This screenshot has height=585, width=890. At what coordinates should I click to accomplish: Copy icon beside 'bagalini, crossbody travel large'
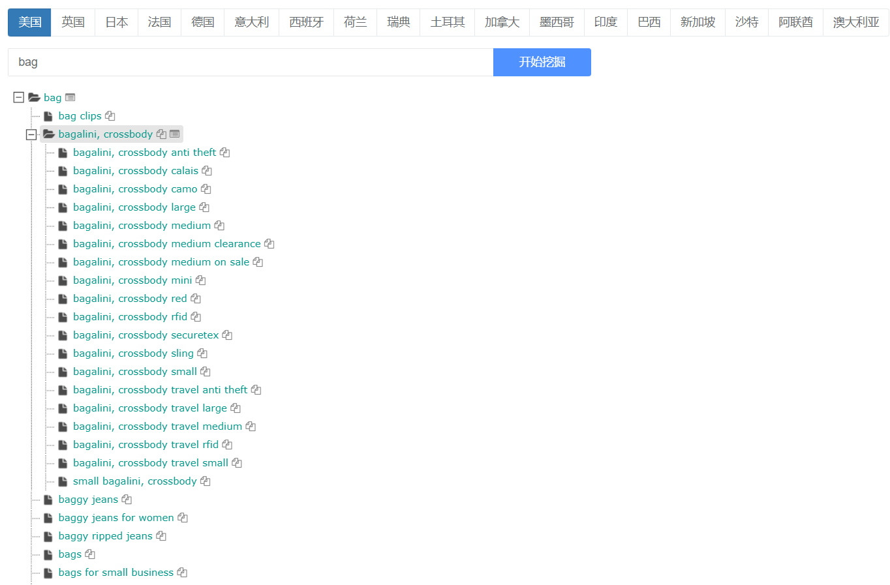[x=236, y=408]
